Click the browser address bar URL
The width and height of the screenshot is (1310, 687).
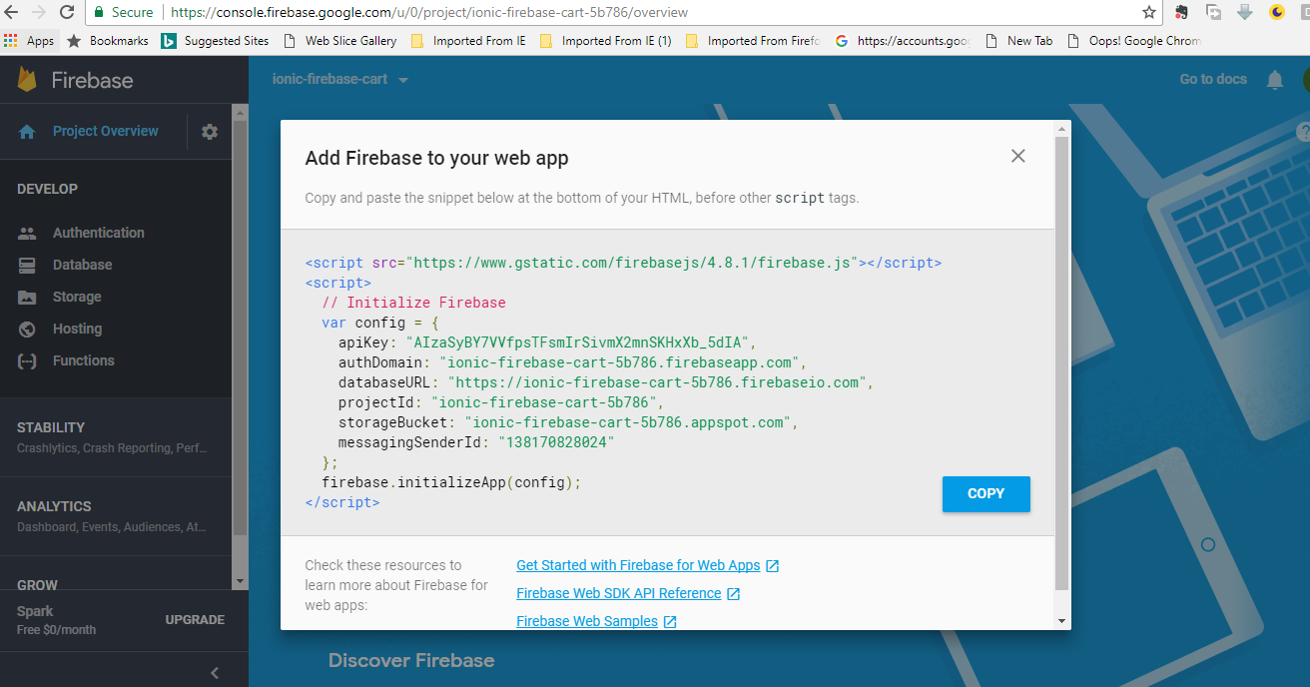429,13
